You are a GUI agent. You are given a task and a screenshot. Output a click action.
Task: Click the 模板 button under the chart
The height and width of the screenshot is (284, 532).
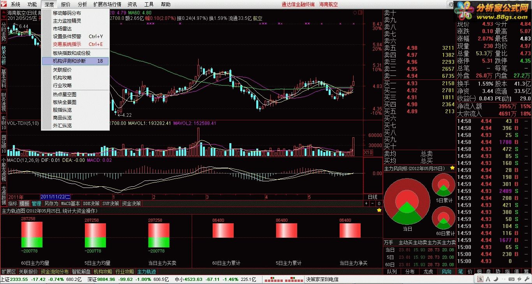pos(25,203)
